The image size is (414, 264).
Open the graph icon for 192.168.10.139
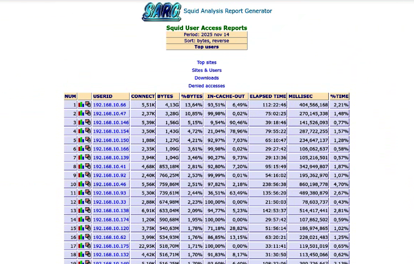click(x=81, y=158)
